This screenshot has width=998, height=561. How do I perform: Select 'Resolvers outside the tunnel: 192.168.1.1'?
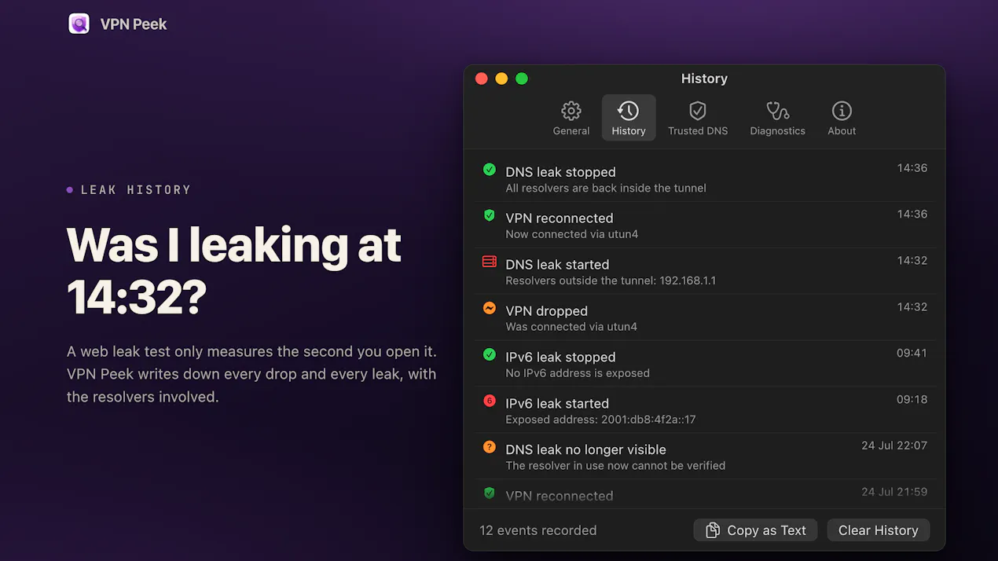point(611,280)
